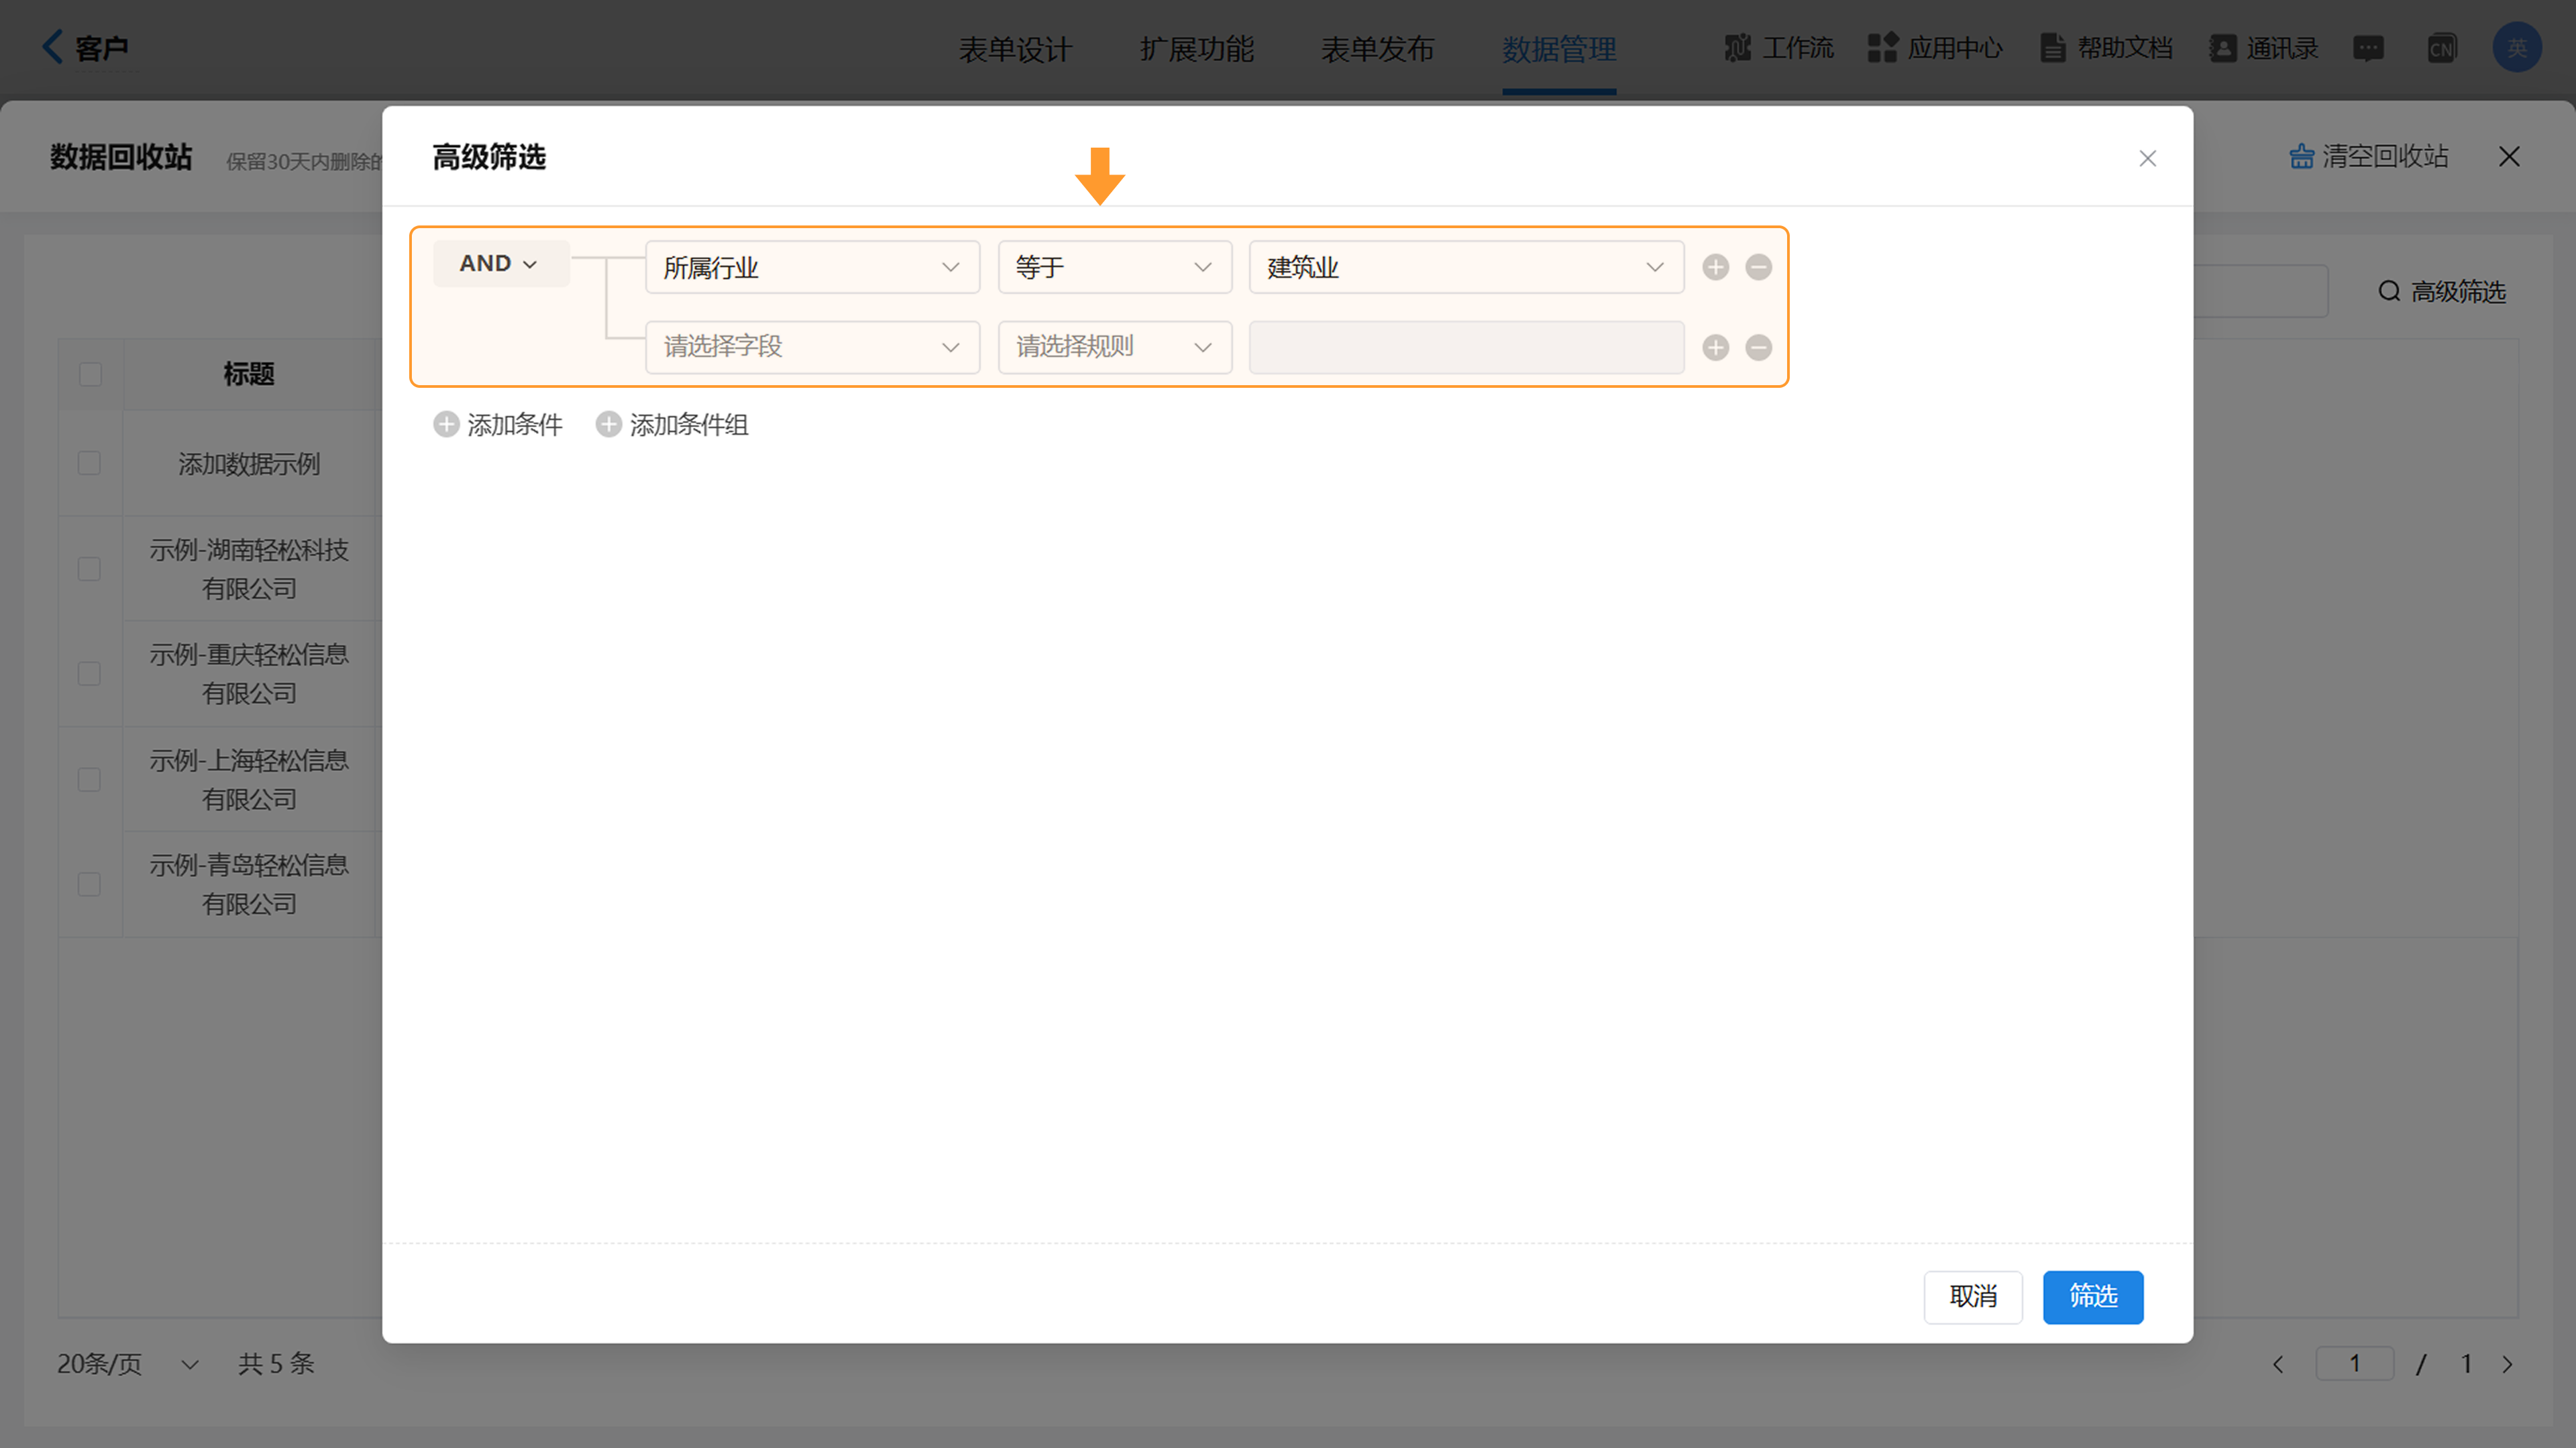This screenshot has height=1448, width=2576.
Task: Add condition after the 所属行业 row
Action: point(1715,267)
